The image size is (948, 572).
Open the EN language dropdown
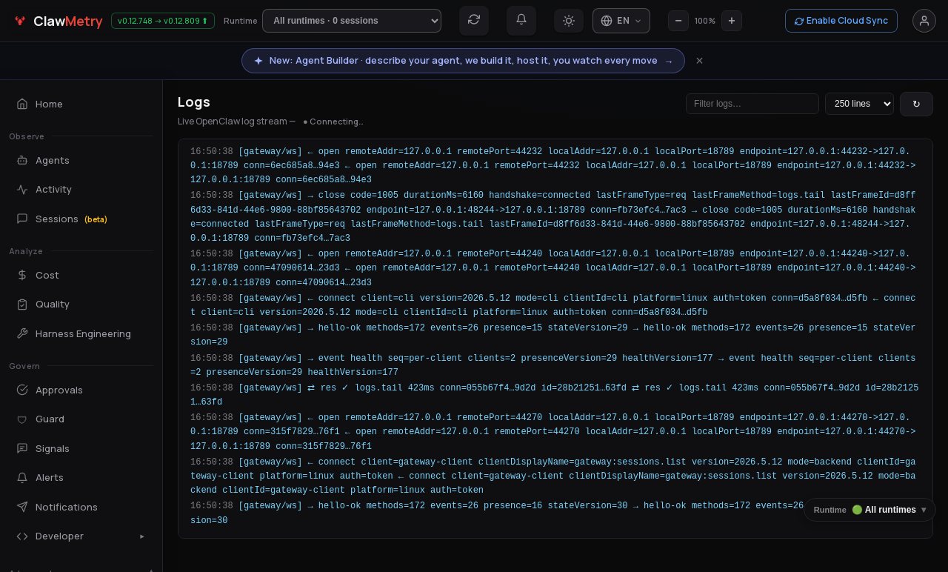pyautogui.click(x=621, y=21)
